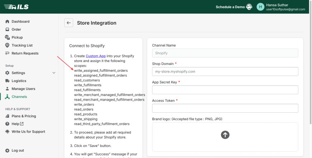The width and height of the screenshot is (312, 158).
Task: Open the Help link
Action: pos(15,124)
